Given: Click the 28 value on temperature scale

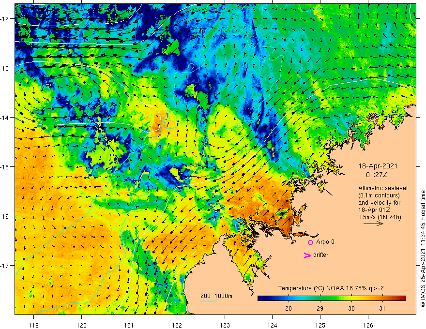Looking at the screenshot, I should [x=289, y=309].
